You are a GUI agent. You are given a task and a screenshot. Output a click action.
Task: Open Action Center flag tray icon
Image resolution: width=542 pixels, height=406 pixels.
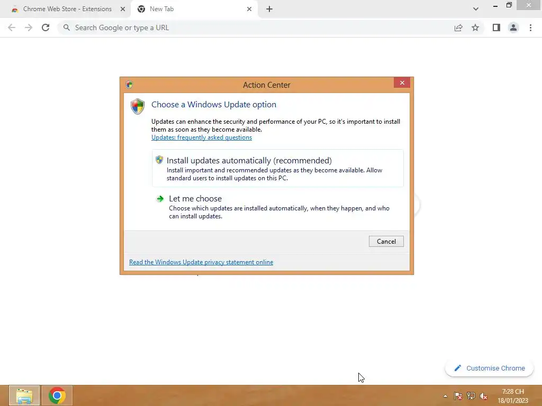coord(458,396)
